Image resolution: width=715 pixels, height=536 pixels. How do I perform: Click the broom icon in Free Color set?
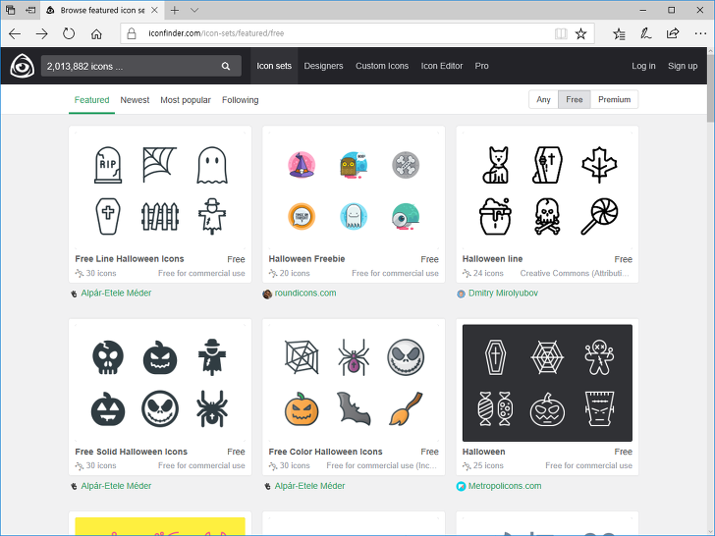[x=406, y=408]
